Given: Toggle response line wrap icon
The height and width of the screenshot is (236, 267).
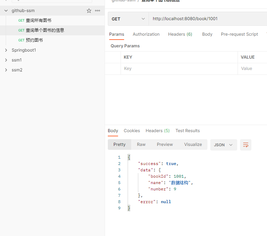Looking at the screenshot, I should point(245,145).
